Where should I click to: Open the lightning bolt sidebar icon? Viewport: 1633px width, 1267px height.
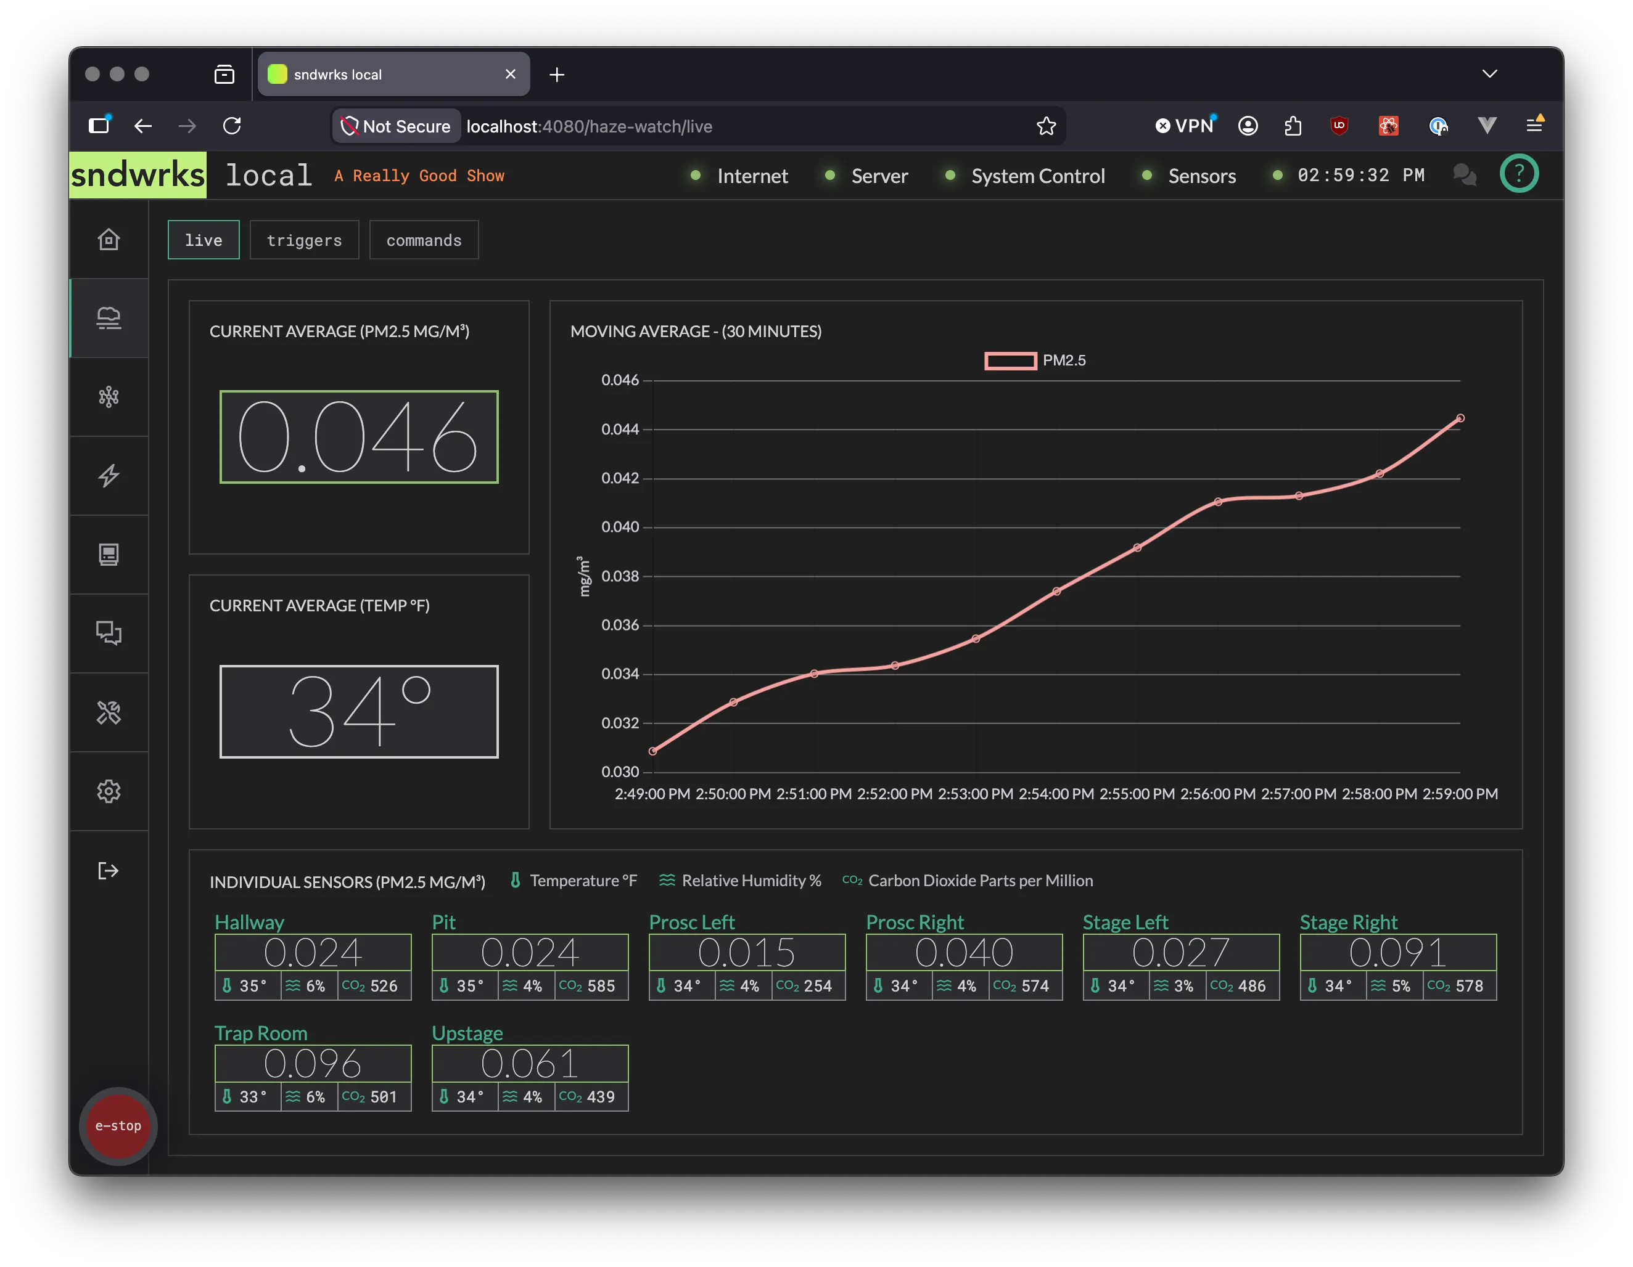109,476
